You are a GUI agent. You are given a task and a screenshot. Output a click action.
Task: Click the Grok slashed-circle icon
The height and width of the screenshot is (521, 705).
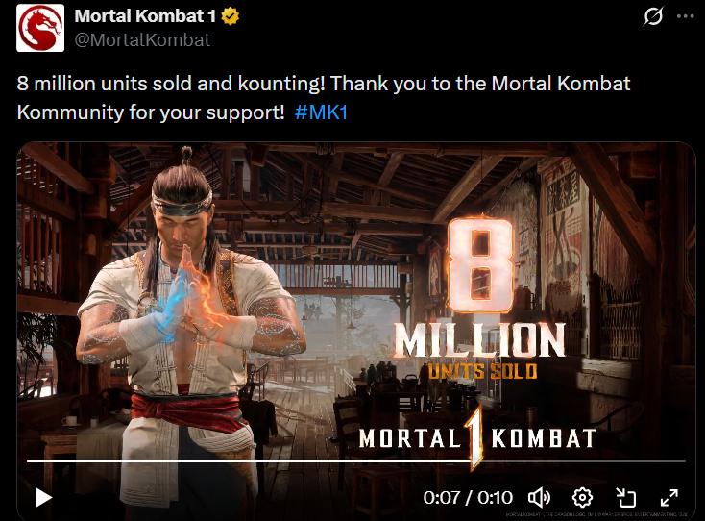click(653, 16)
